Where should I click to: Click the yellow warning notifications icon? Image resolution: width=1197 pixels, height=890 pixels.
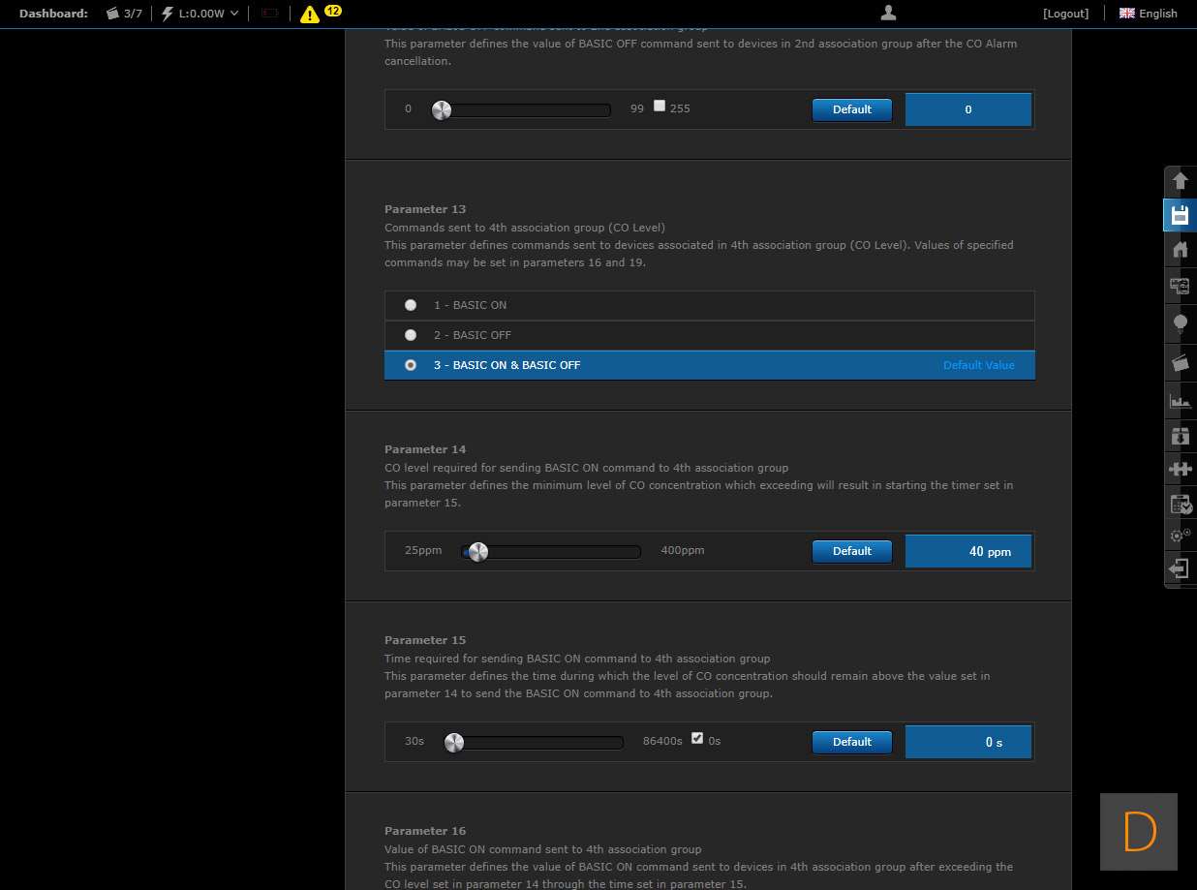click(x=309, y=14)
